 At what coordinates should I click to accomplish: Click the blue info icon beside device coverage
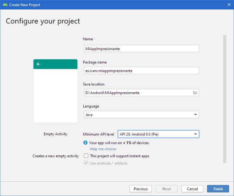pos(85,143)
